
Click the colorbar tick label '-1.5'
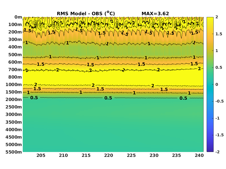[x=220, y=135]
